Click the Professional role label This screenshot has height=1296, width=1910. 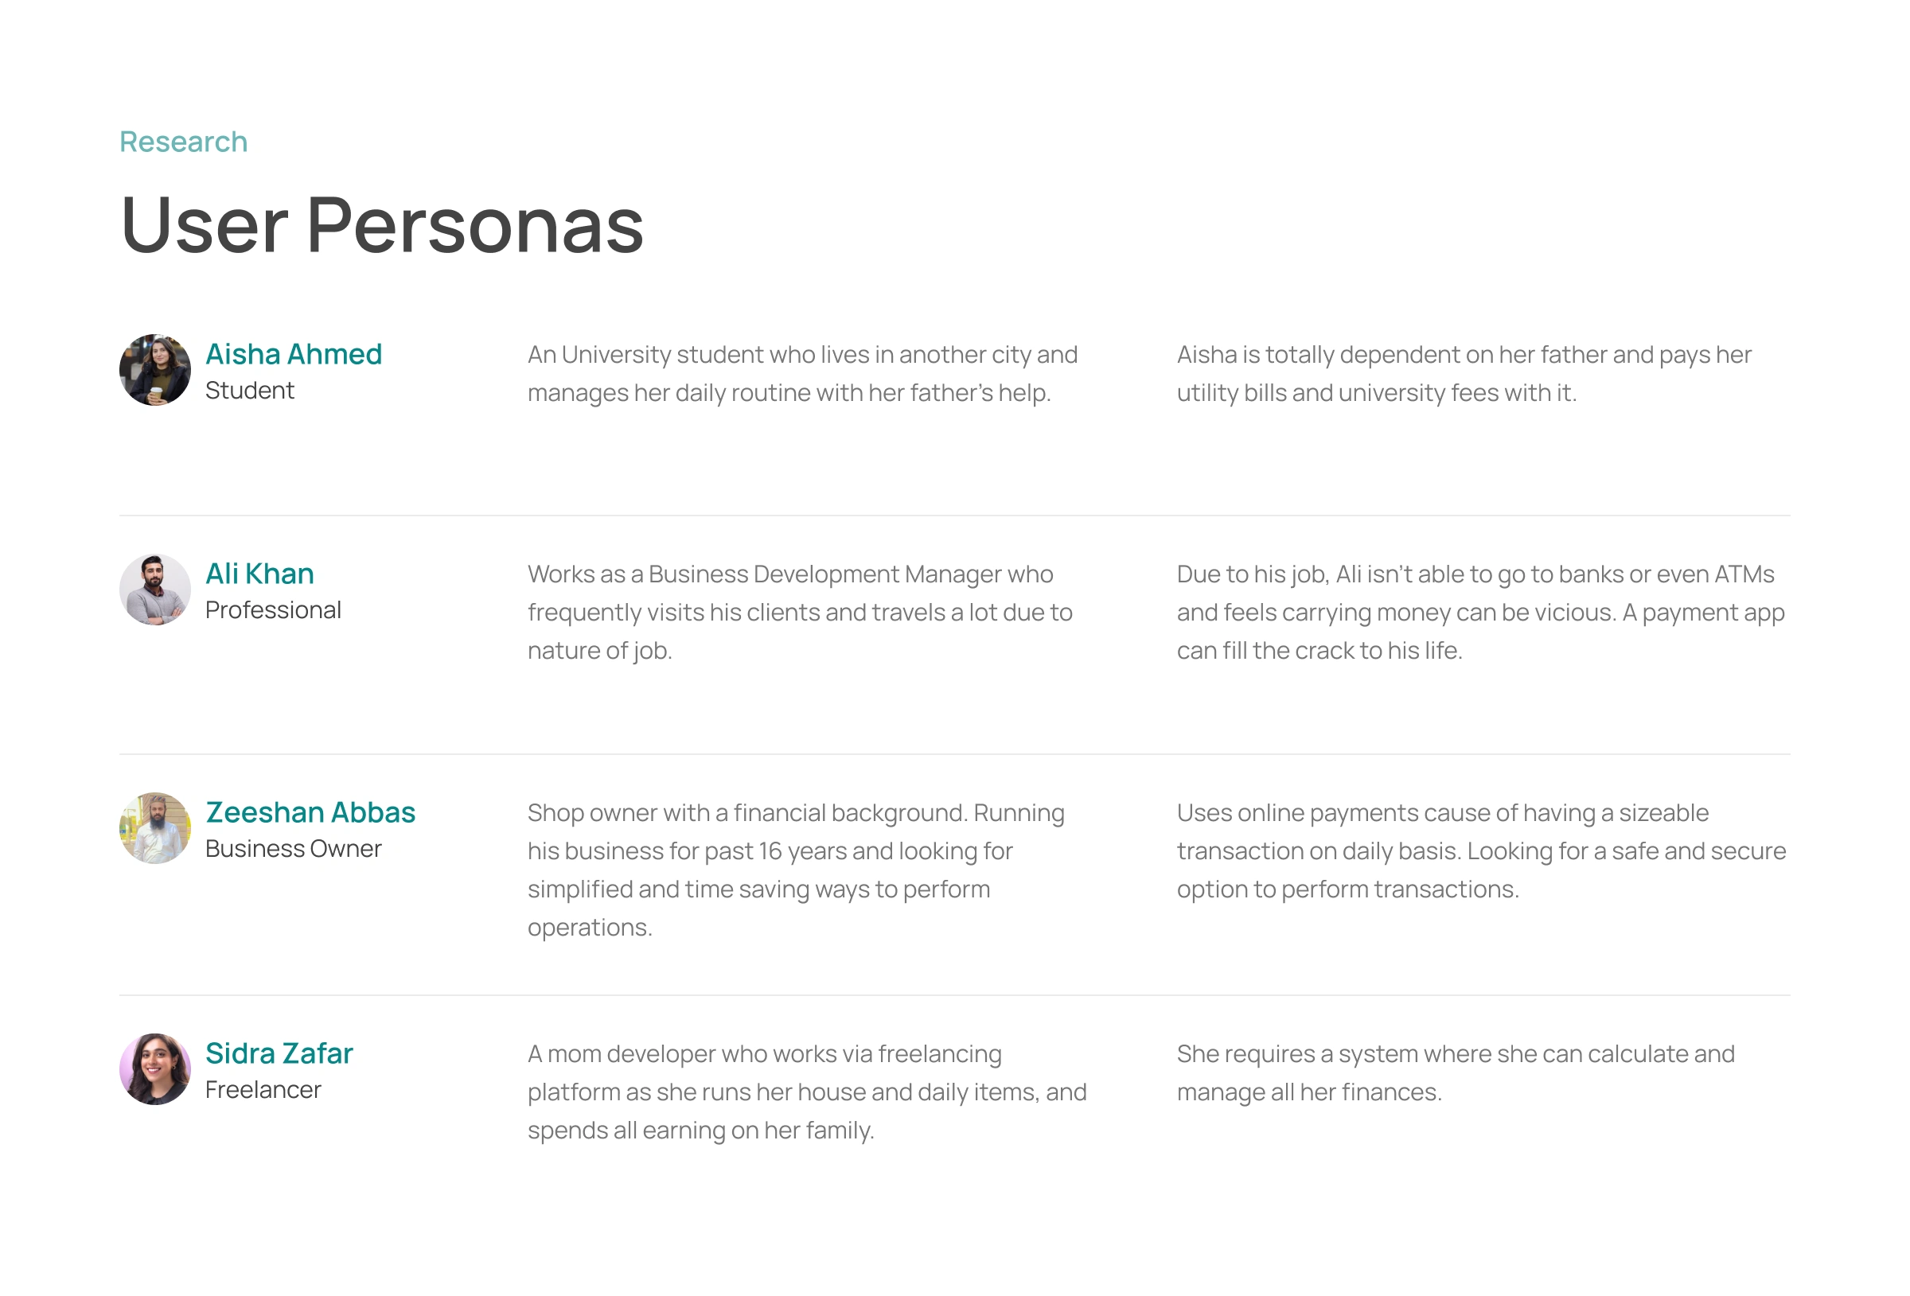point(273,609)
